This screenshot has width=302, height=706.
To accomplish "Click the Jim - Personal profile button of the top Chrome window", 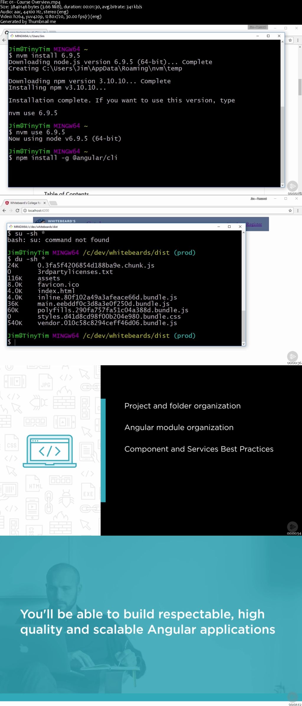I will pyautogui.click(x=258, y=27).
